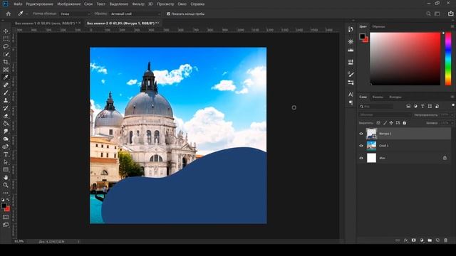Select the 'Слой 1' layer thumbnail
This screenshot has width=456, height=256.
coord(371,146)
